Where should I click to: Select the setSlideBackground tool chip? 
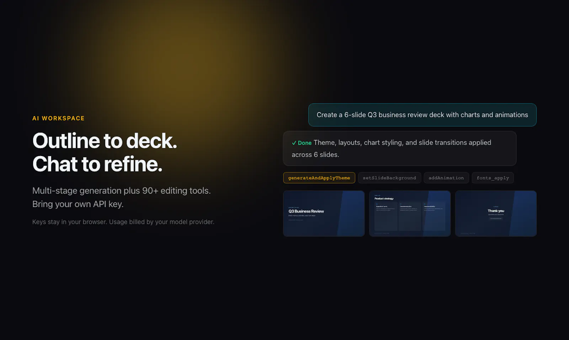click(389, 178)
